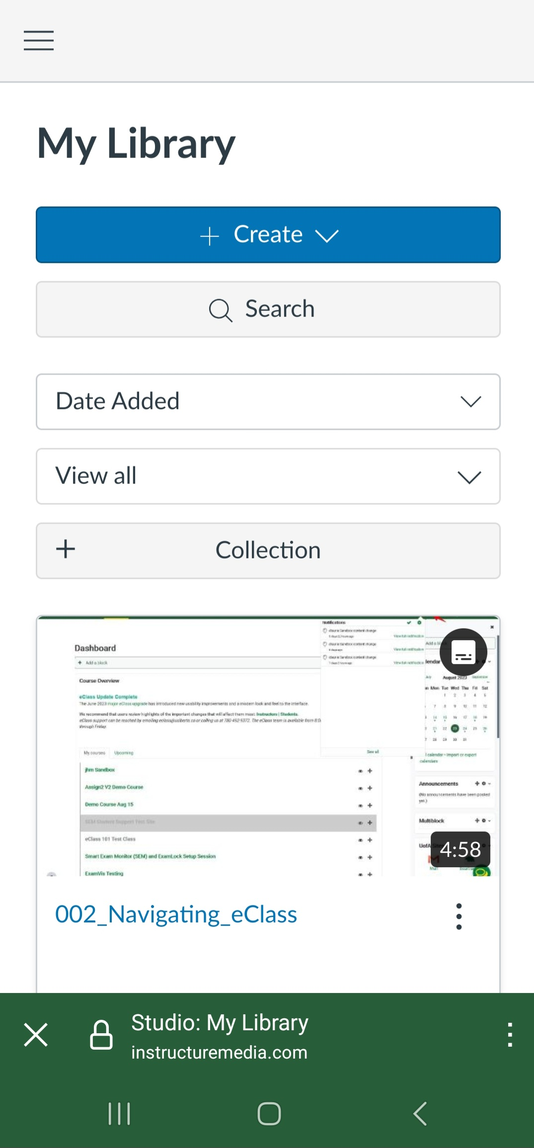Viewport: 534px width, 1148px height.
Task: Click the magnifying glass search icon
Action: pos(220,310)
